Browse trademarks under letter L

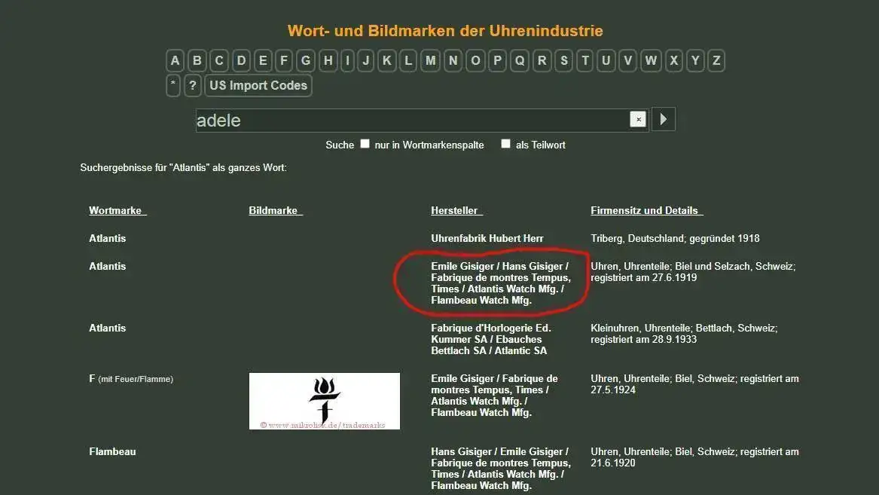click(x=408, y=60)
